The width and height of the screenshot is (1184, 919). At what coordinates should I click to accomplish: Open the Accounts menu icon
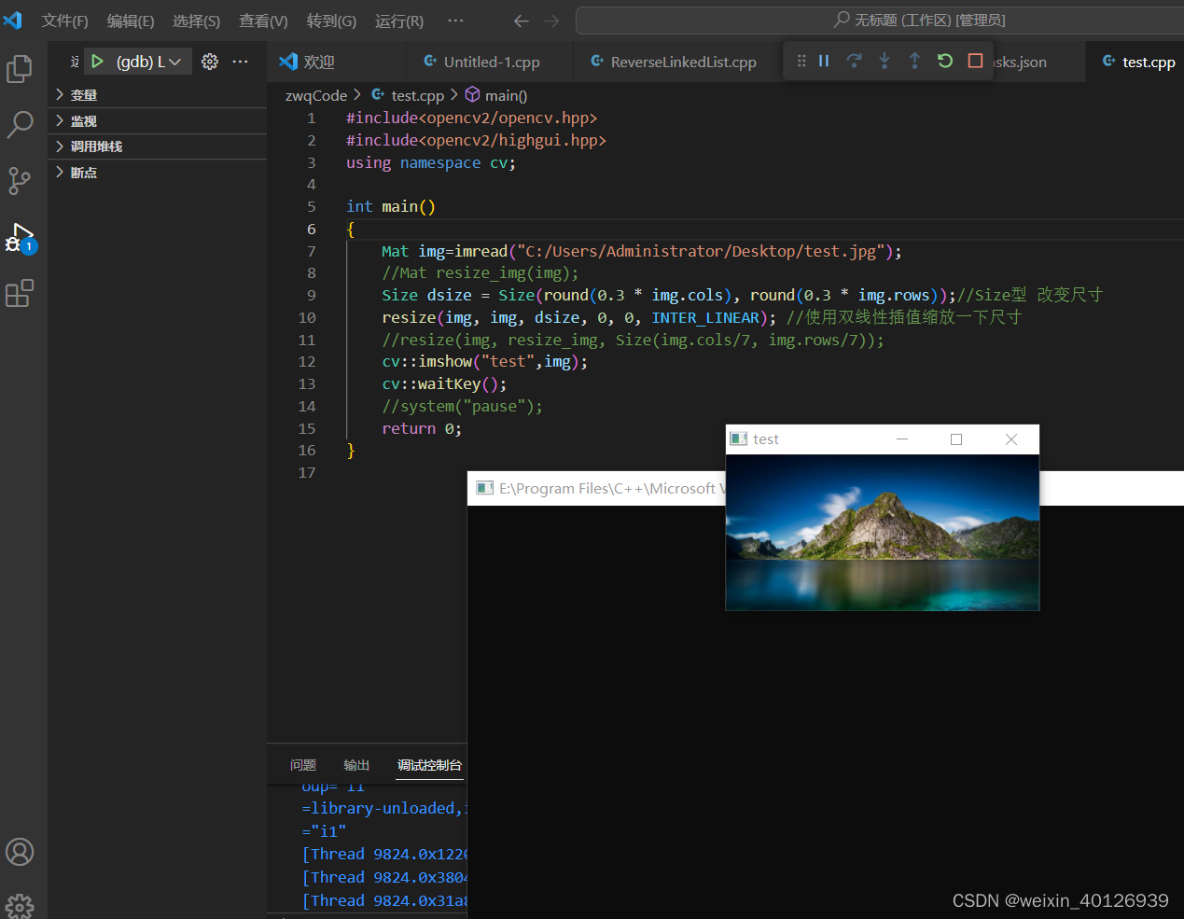point(20,852)
